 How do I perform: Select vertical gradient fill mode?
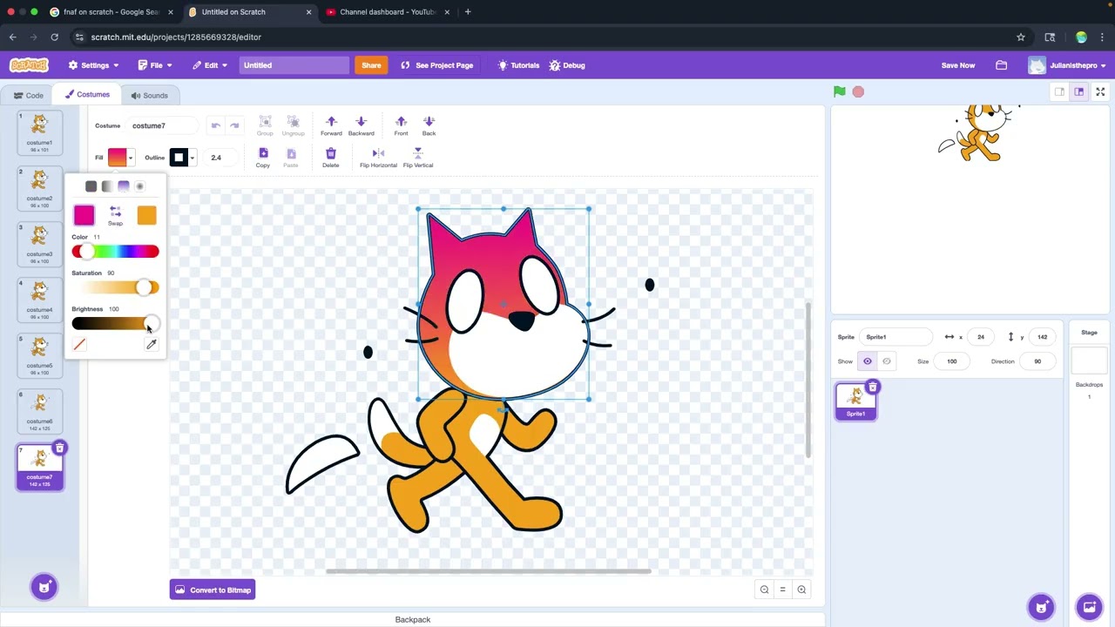pyautogui.click(x=124, y=186)
